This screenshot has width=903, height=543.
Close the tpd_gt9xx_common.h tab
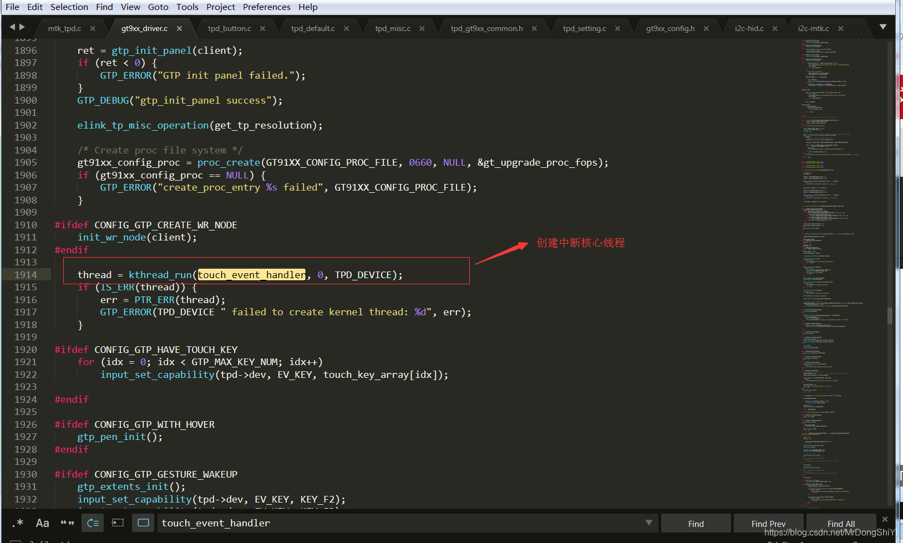[x=534, y=28]
